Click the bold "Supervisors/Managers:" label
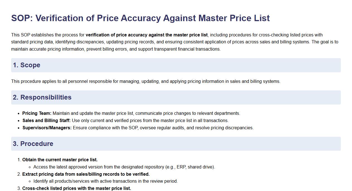 click(x=47, y=128)
